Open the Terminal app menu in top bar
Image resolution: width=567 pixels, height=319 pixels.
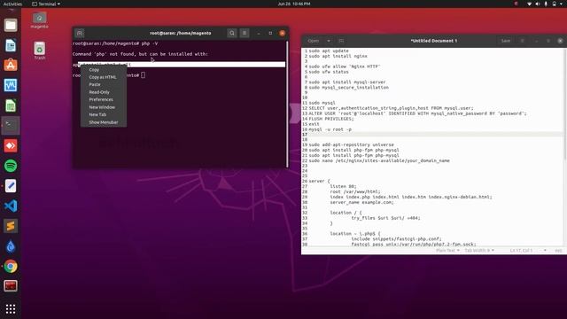point(46,4)
